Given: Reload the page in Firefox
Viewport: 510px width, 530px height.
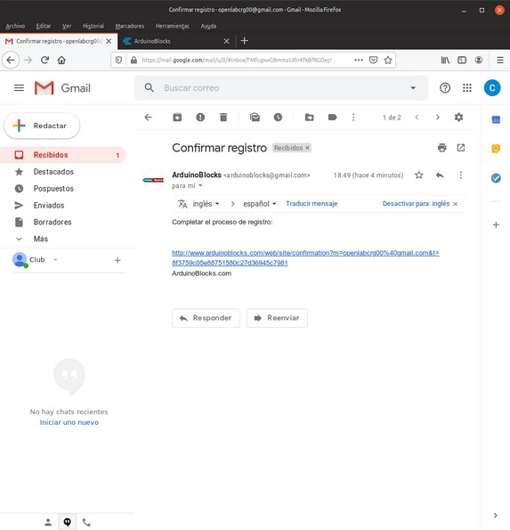Looking at the screenshot, I should tap(45, 61).
